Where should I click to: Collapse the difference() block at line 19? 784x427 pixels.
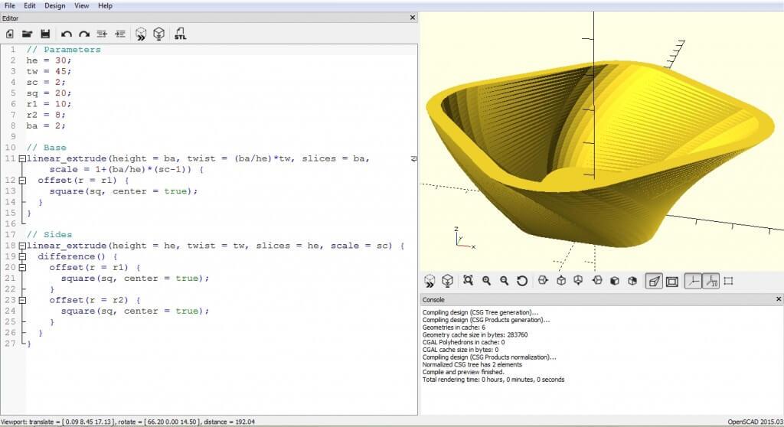(x=22, y=257)
